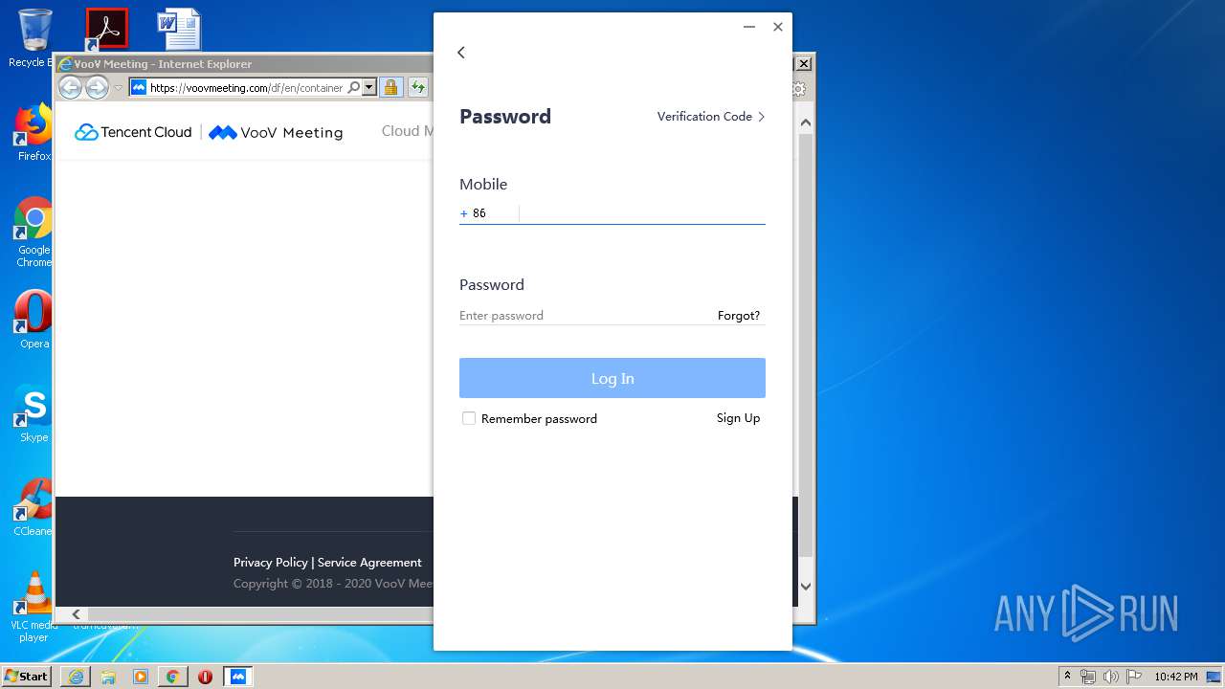1225x689 pixels.
Task: Click the VooV Meeting taskbar icon
Action: (x=238, y=677)
